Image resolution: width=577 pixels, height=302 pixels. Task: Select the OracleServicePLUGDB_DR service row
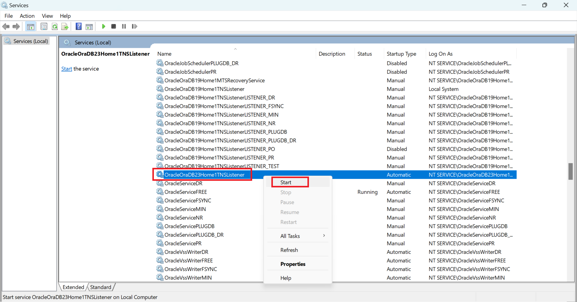336,235
